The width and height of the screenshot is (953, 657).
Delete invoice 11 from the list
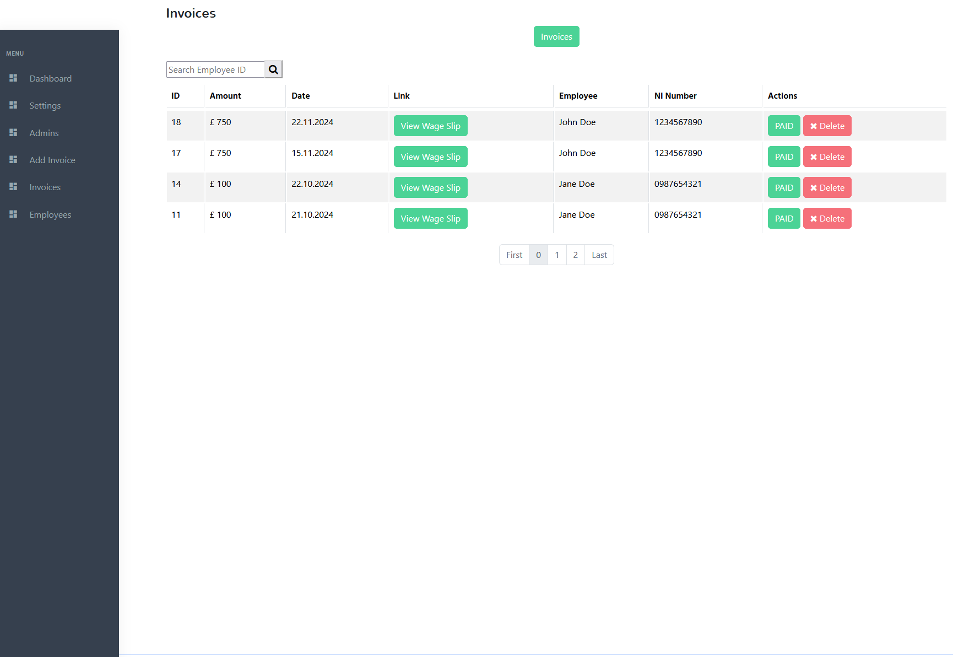click(827, 218)
